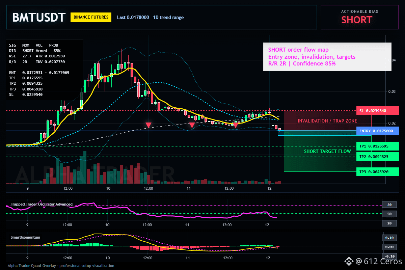Click the 0.03 price axis label
The width and height of the screenshot is (405, 270).
click(x=391, y=91)
